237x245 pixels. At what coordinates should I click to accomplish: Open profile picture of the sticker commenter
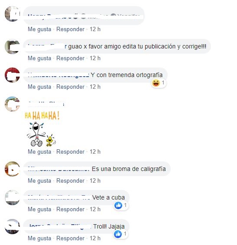click(x=12, y=104)
